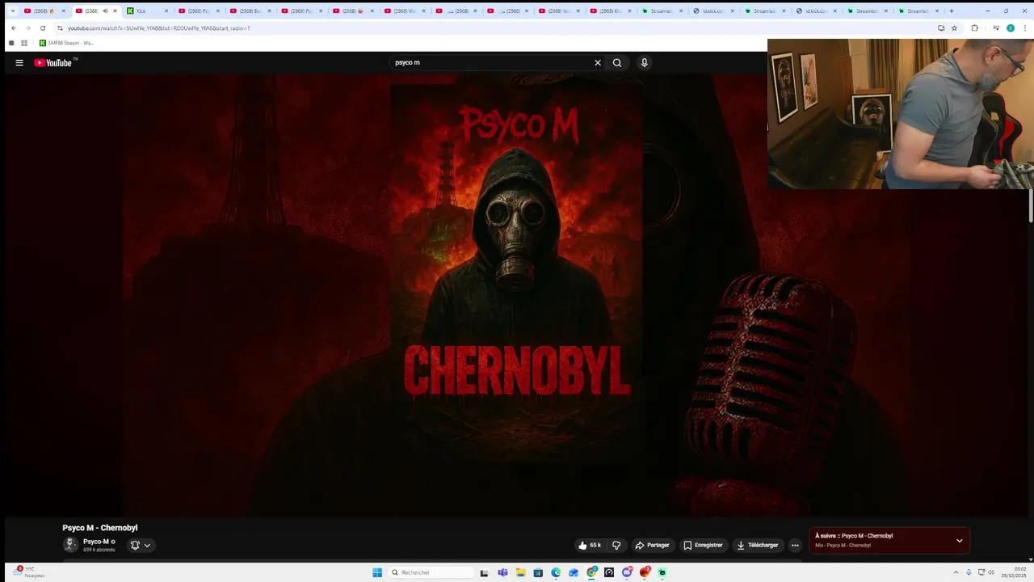
Task: Save the video with Enregistrer
Action: tap(703, 545)
